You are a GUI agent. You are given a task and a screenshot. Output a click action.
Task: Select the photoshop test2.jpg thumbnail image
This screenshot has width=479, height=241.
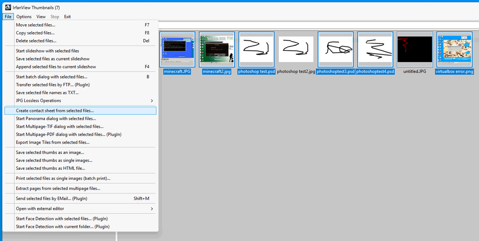point(296,49)
